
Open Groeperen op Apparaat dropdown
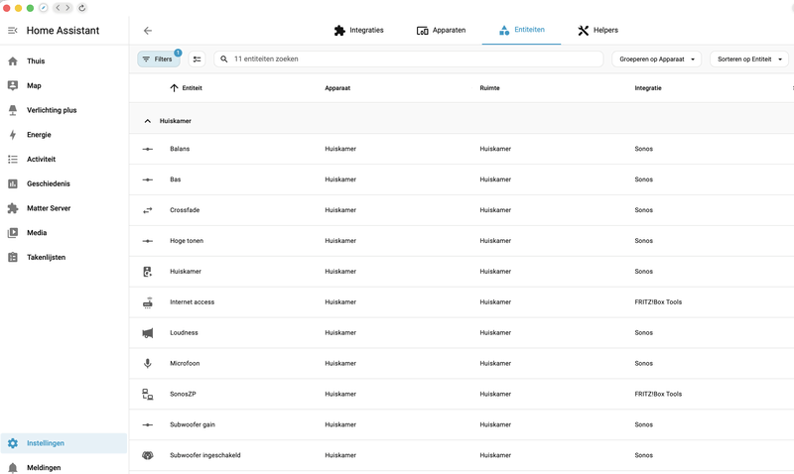coord(657,59)
